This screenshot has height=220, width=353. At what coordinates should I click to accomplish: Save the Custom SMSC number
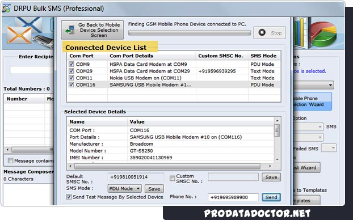point(271,177)
